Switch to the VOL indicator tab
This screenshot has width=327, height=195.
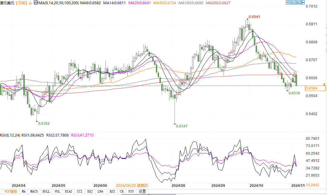(57, 191)
